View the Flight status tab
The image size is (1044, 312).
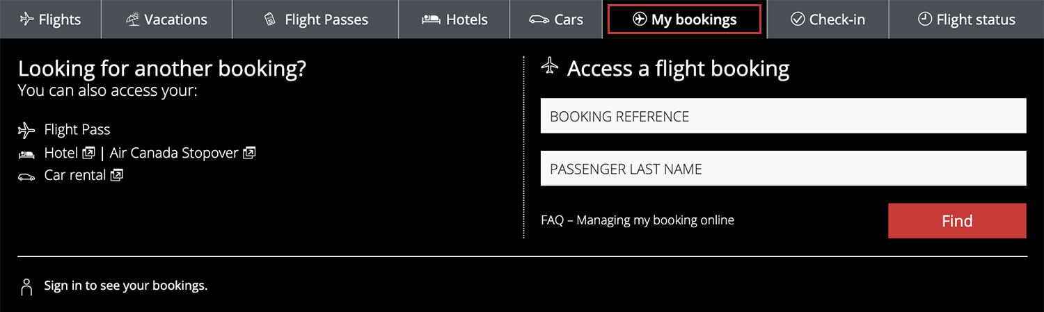point(966,19)
